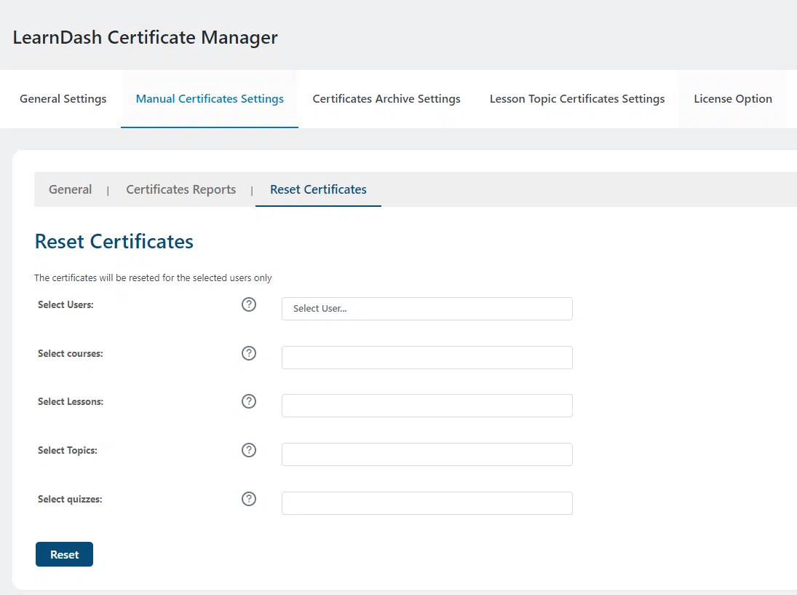The image size is (797, 595).
Task: Click help icon beside Select Users
Action: tap(248, 304)
